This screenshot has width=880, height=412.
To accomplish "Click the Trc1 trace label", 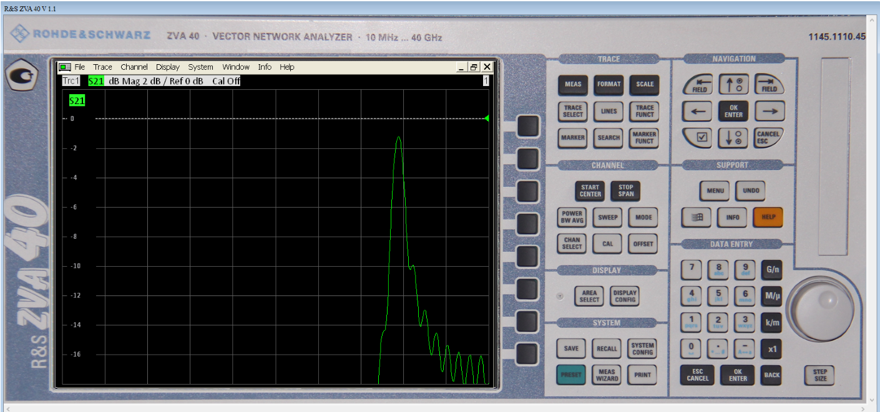I will (71, 81).
